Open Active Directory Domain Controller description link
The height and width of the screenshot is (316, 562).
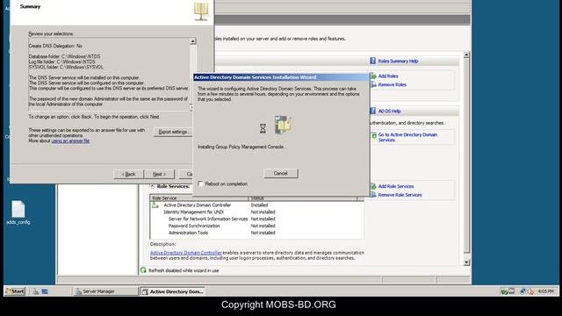click(x=185, y=253)
